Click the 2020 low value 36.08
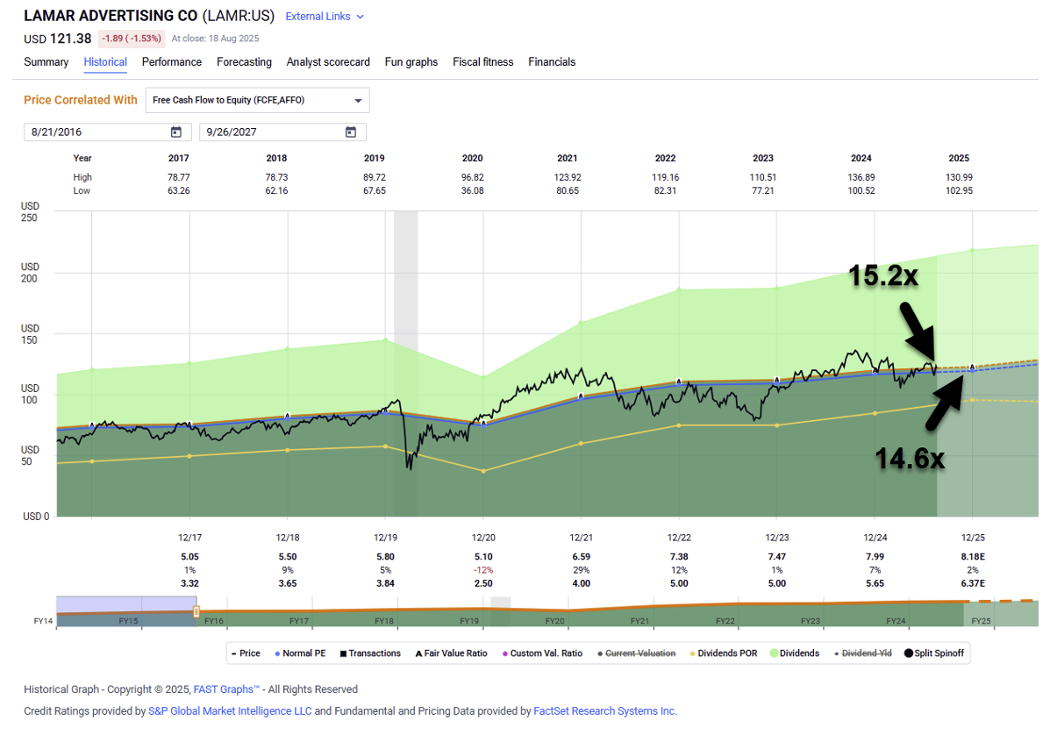1057x735 pixels. [472, 190]
